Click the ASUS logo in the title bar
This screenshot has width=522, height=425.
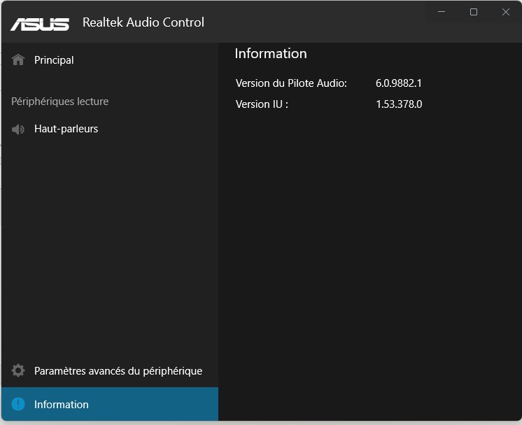click(x=40, y=23)
